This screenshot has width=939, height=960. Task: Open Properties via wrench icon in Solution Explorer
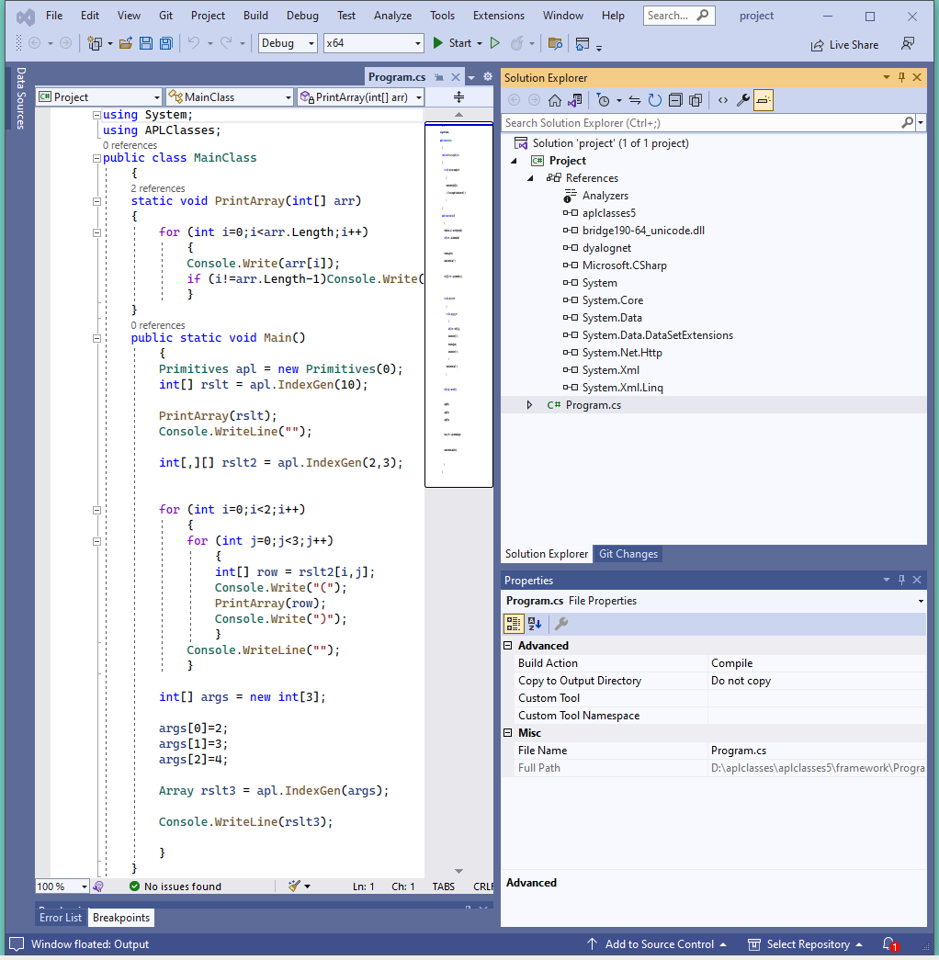coord(743,100)
